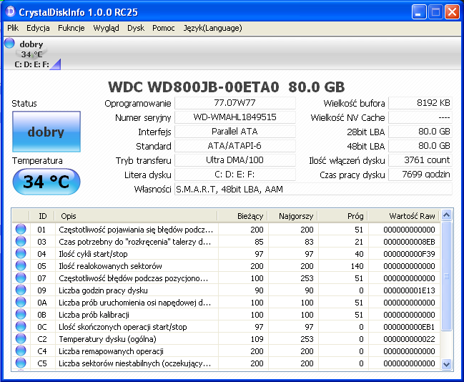Open the Edycja menu
Screen dimensions: 464x382
point(38,28)
